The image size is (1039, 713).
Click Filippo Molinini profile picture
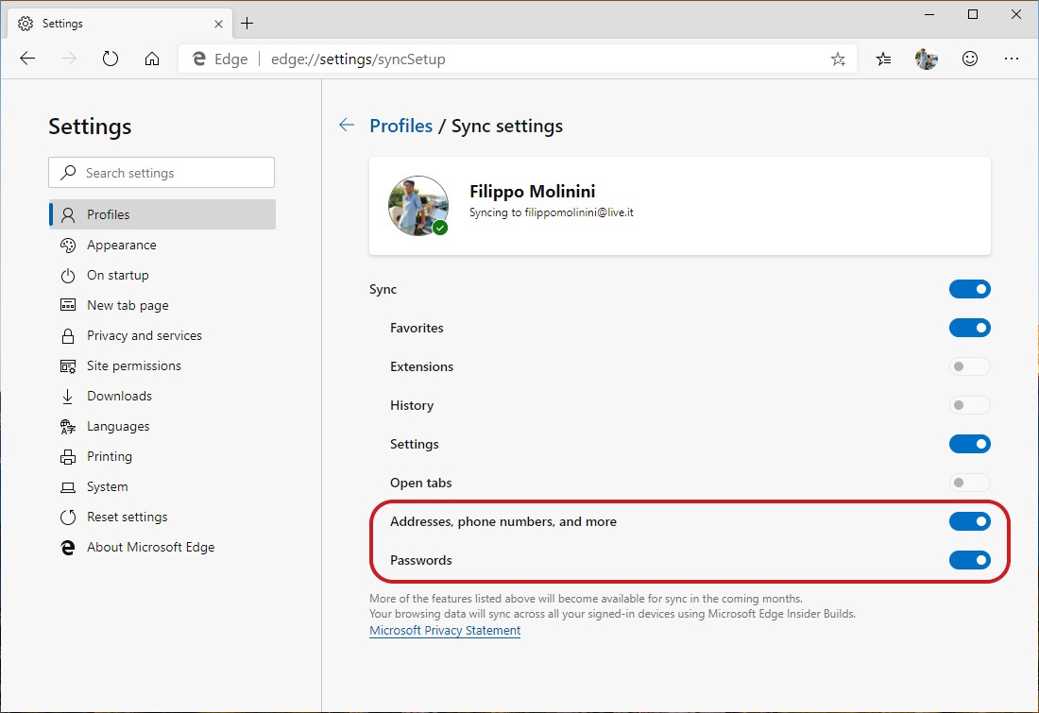pos(418,206)
